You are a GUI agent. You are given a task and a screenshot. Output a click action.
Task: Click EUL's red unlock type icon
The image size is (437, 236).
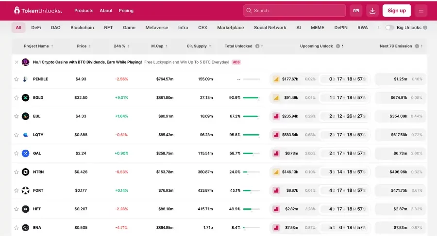276,116
